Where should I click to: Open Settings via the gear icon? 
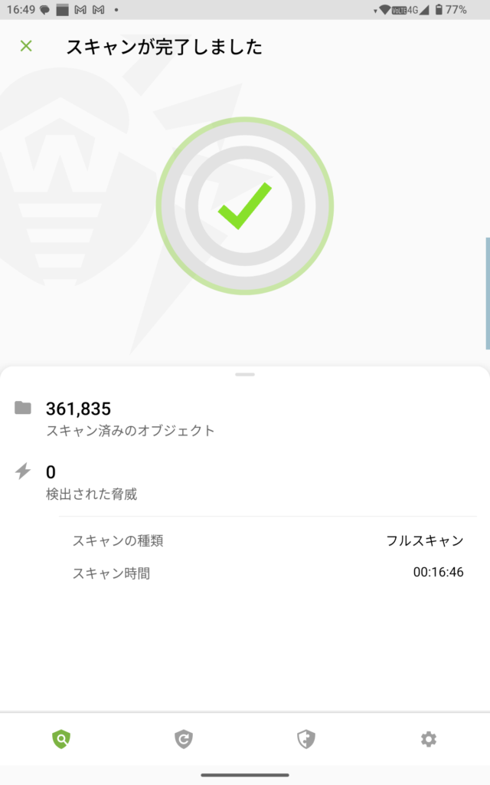pos(429,739)
